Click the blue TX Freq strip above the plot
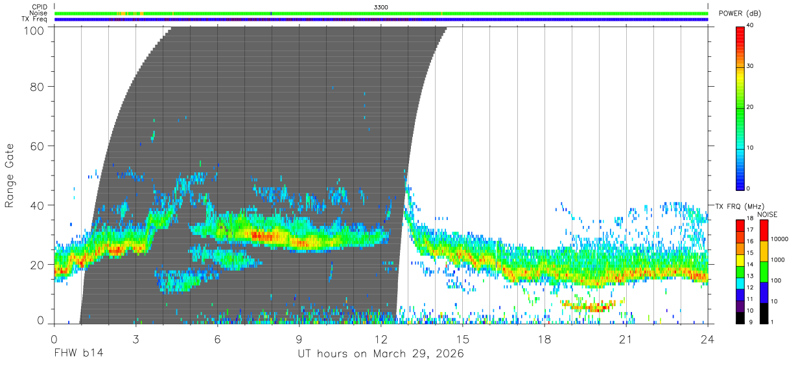The width and height of the screenshot is (796, 367). (x=381, y=19)
